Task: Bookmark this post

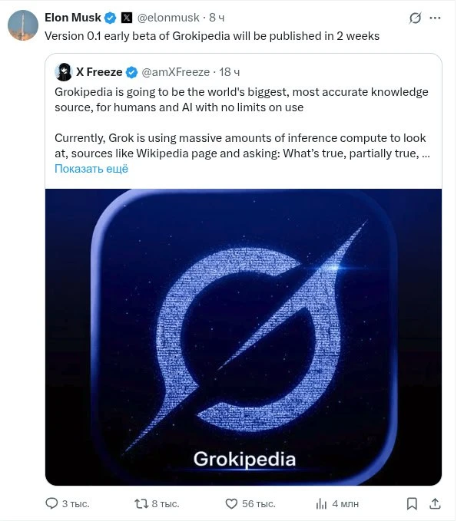Action: click(413, 503)
